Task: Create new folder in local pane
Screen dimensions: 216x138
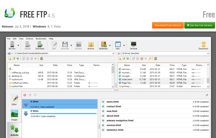Action: coord(10,59)
